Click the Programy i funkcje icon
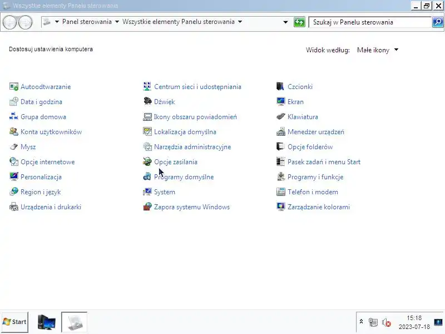This screenshot has height=334, width=445. coord(281,177)
